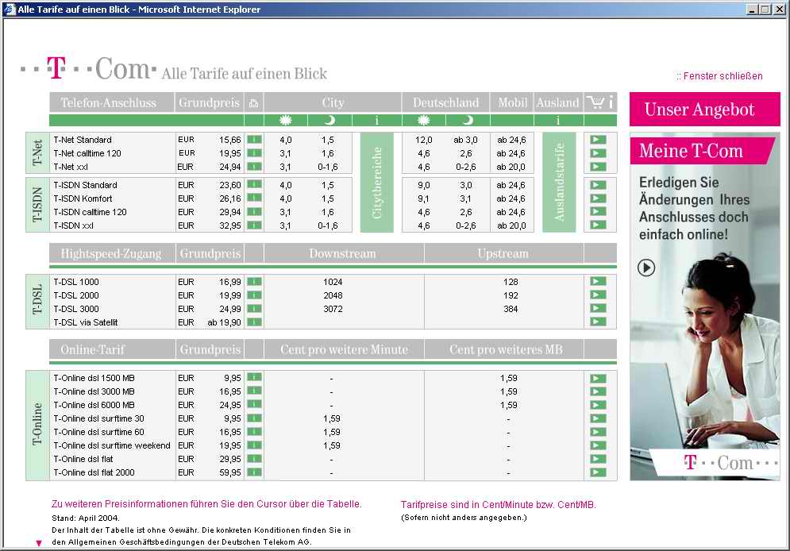Show info for T-ISDN xxl tariff
This screenshot has height=551, width=790.
pos(254,225)
